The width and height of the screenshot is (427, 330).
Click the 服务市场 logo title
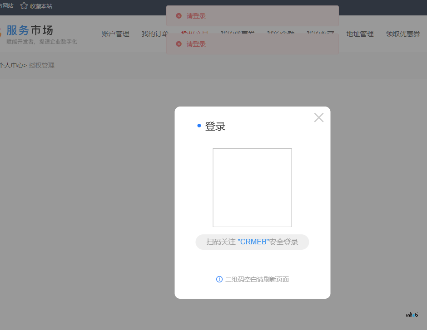(x=30, y=30)
